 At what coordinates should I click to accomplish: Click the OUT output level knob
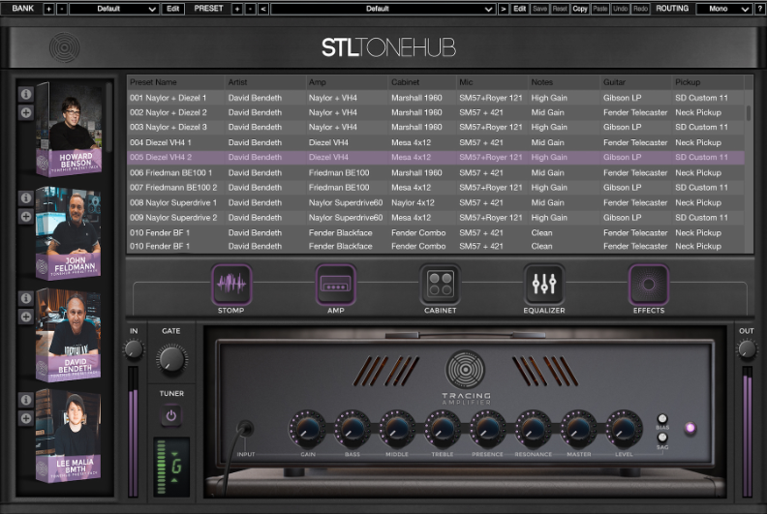coord(747,349)
